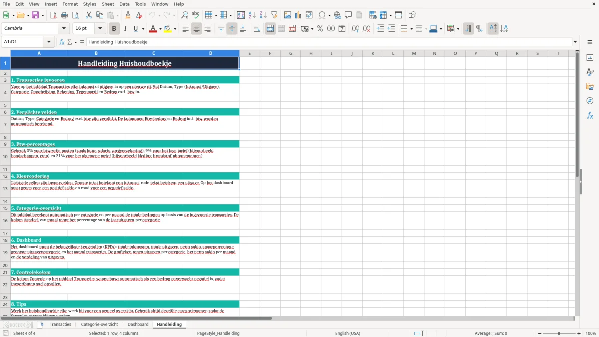Click Increase Indent icon

click(380, 29)
